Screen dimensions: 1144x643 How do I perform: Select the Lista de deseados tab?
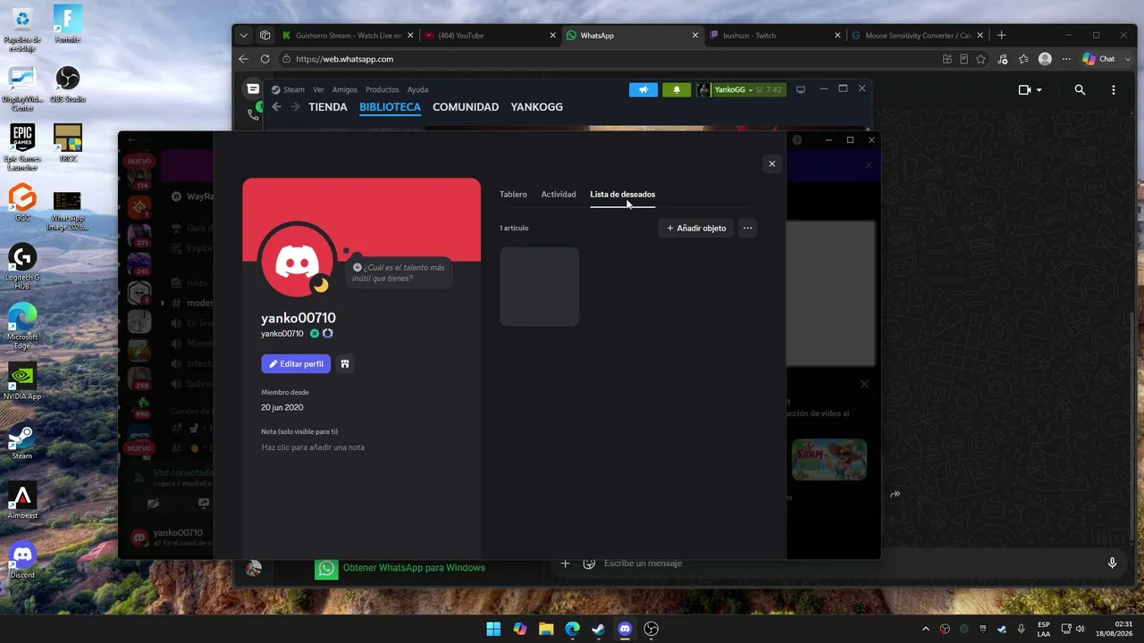click(x=622, y=194)
